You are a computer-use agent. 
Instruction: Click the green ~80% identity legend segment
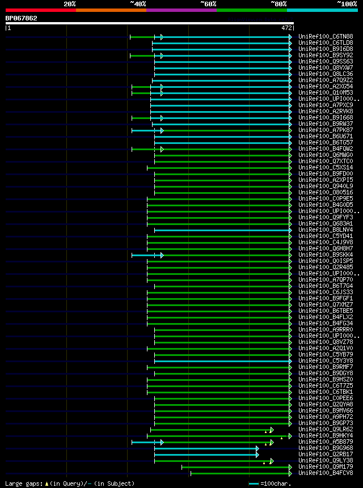point(252,10)
